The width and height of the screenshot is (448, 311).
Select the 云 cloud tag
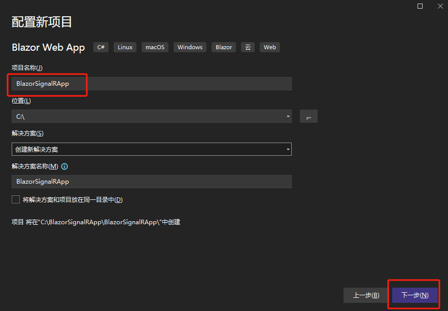point(248,47)
